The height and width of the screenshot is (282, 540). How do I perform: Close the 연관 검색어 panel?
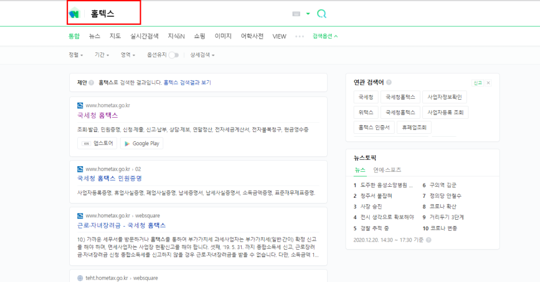[488, 82]
